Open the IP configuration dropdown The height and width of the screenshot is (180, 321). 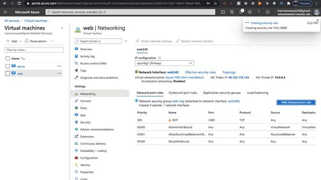point(165,63)
